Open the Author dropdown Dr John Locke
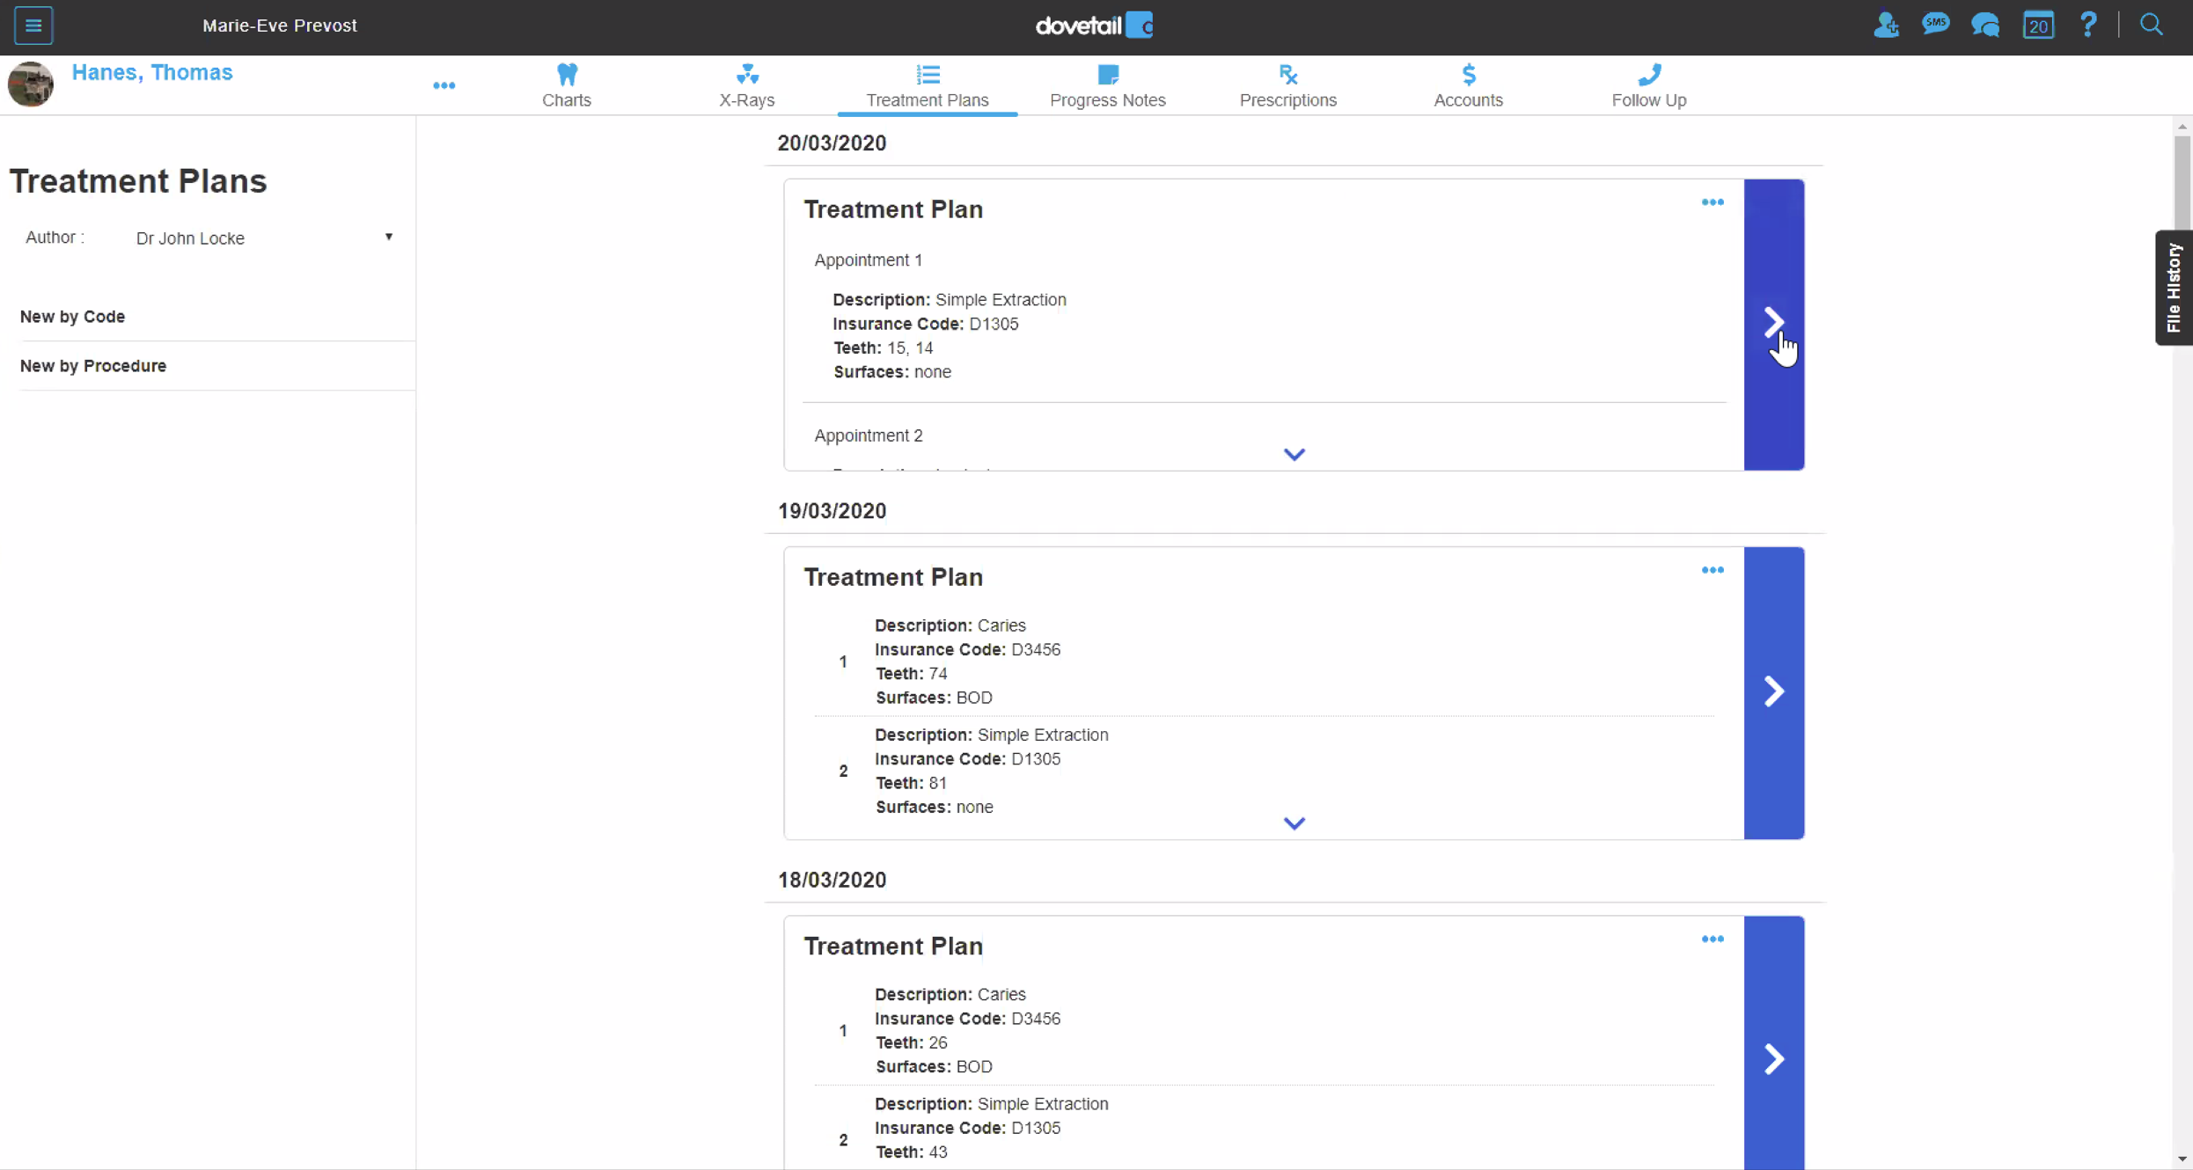The height and width of the screenshot is (1170, 2193). 263,238
